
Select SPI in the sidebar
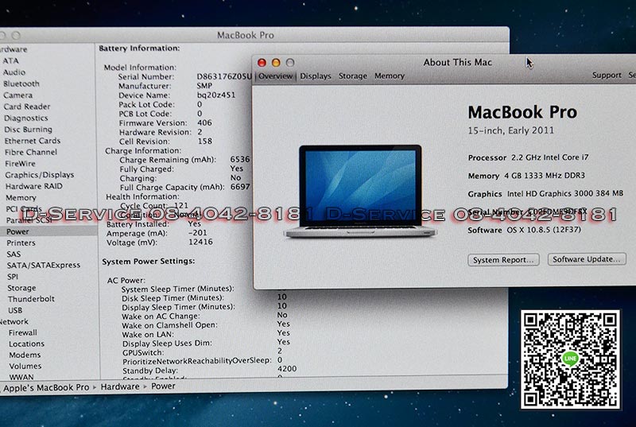point(13,277)
